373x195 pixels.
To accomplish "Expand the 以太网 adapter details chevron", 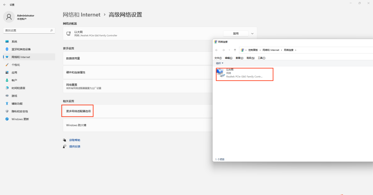I will point(252,34).
